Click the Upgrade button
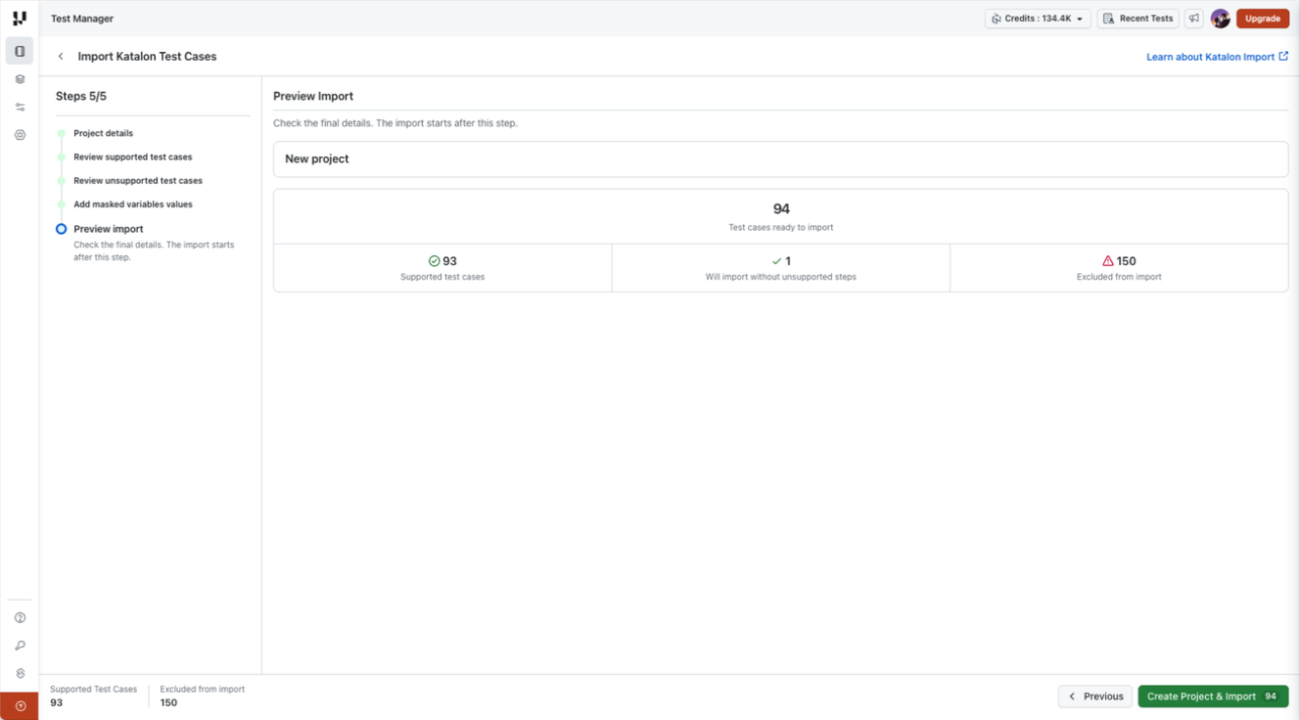This screenshot has width=1300, height=720. (x=1263, y=19)
